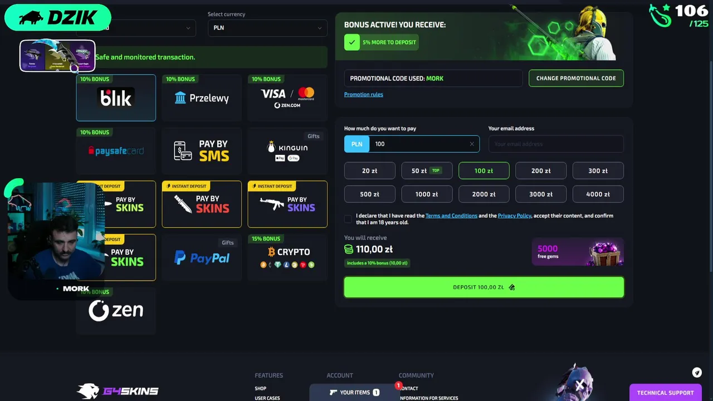
Task: Click the includes 10% bonus label
Action: point(377,263)
